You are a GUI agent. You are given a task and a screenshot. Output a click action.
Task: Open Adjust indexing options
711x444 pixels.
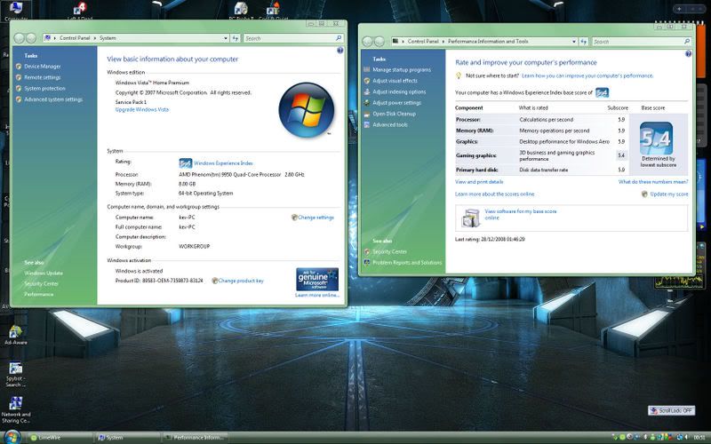(x=399, y=92)
